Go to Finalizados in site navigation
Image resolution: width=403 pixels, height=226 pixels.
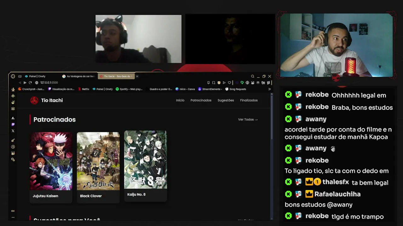click(249, 100)
